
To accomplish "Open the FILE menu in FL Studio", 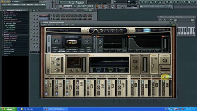I will click(x=4, y=4).
